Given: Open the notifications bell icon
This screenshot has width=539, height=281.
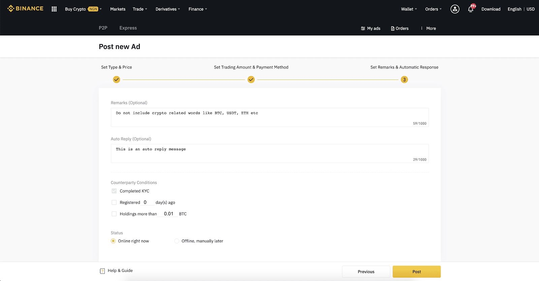Looking at the screenshot, I should coord(471,9).
